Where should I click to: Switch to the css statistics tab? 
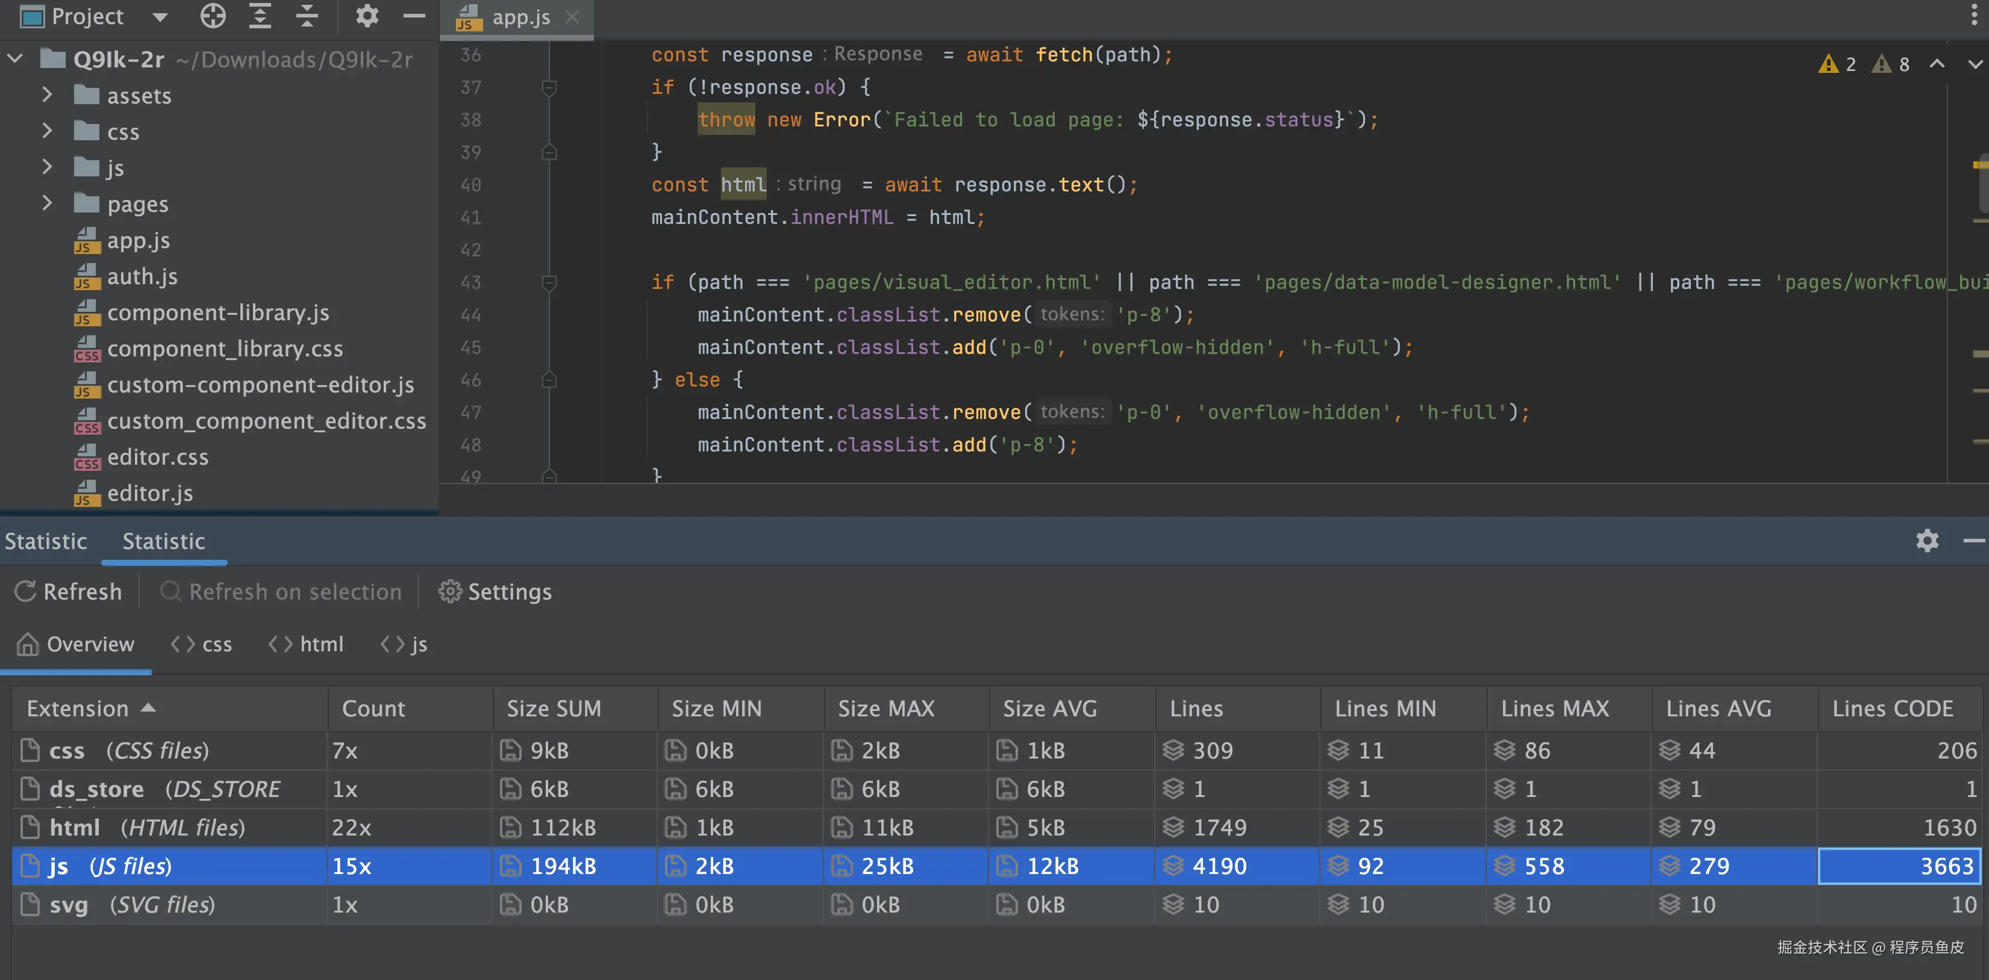[x=202, y=644]
